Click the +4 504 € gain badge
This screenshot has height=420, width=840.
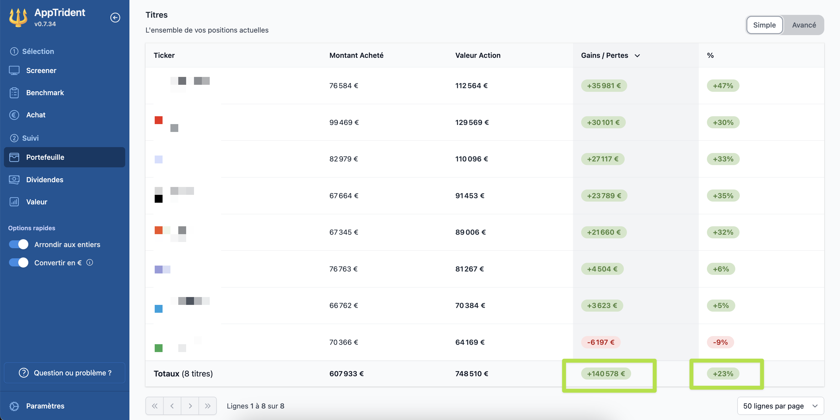(x=602, y=269)
